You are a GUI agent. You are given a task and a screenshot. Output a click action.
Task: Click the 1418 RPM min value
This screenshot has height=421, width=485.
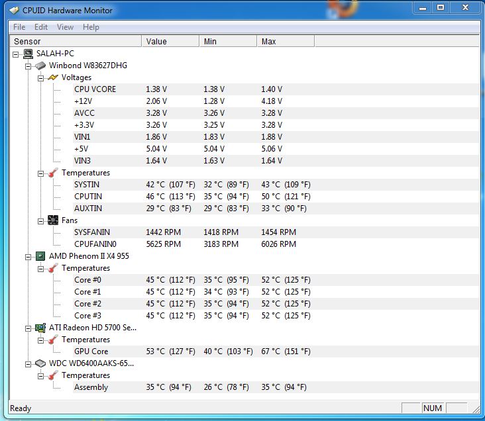click(221, 232)
